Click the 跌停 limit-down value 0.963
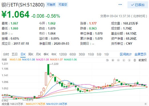This screenshot has width=149, height=106. (x=93, y=28)
